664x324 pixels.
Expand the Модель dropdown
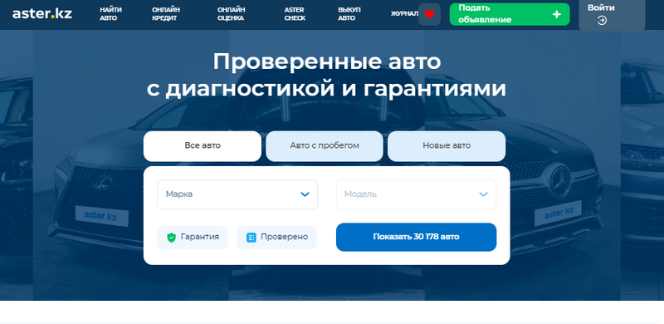pos(417,194)
